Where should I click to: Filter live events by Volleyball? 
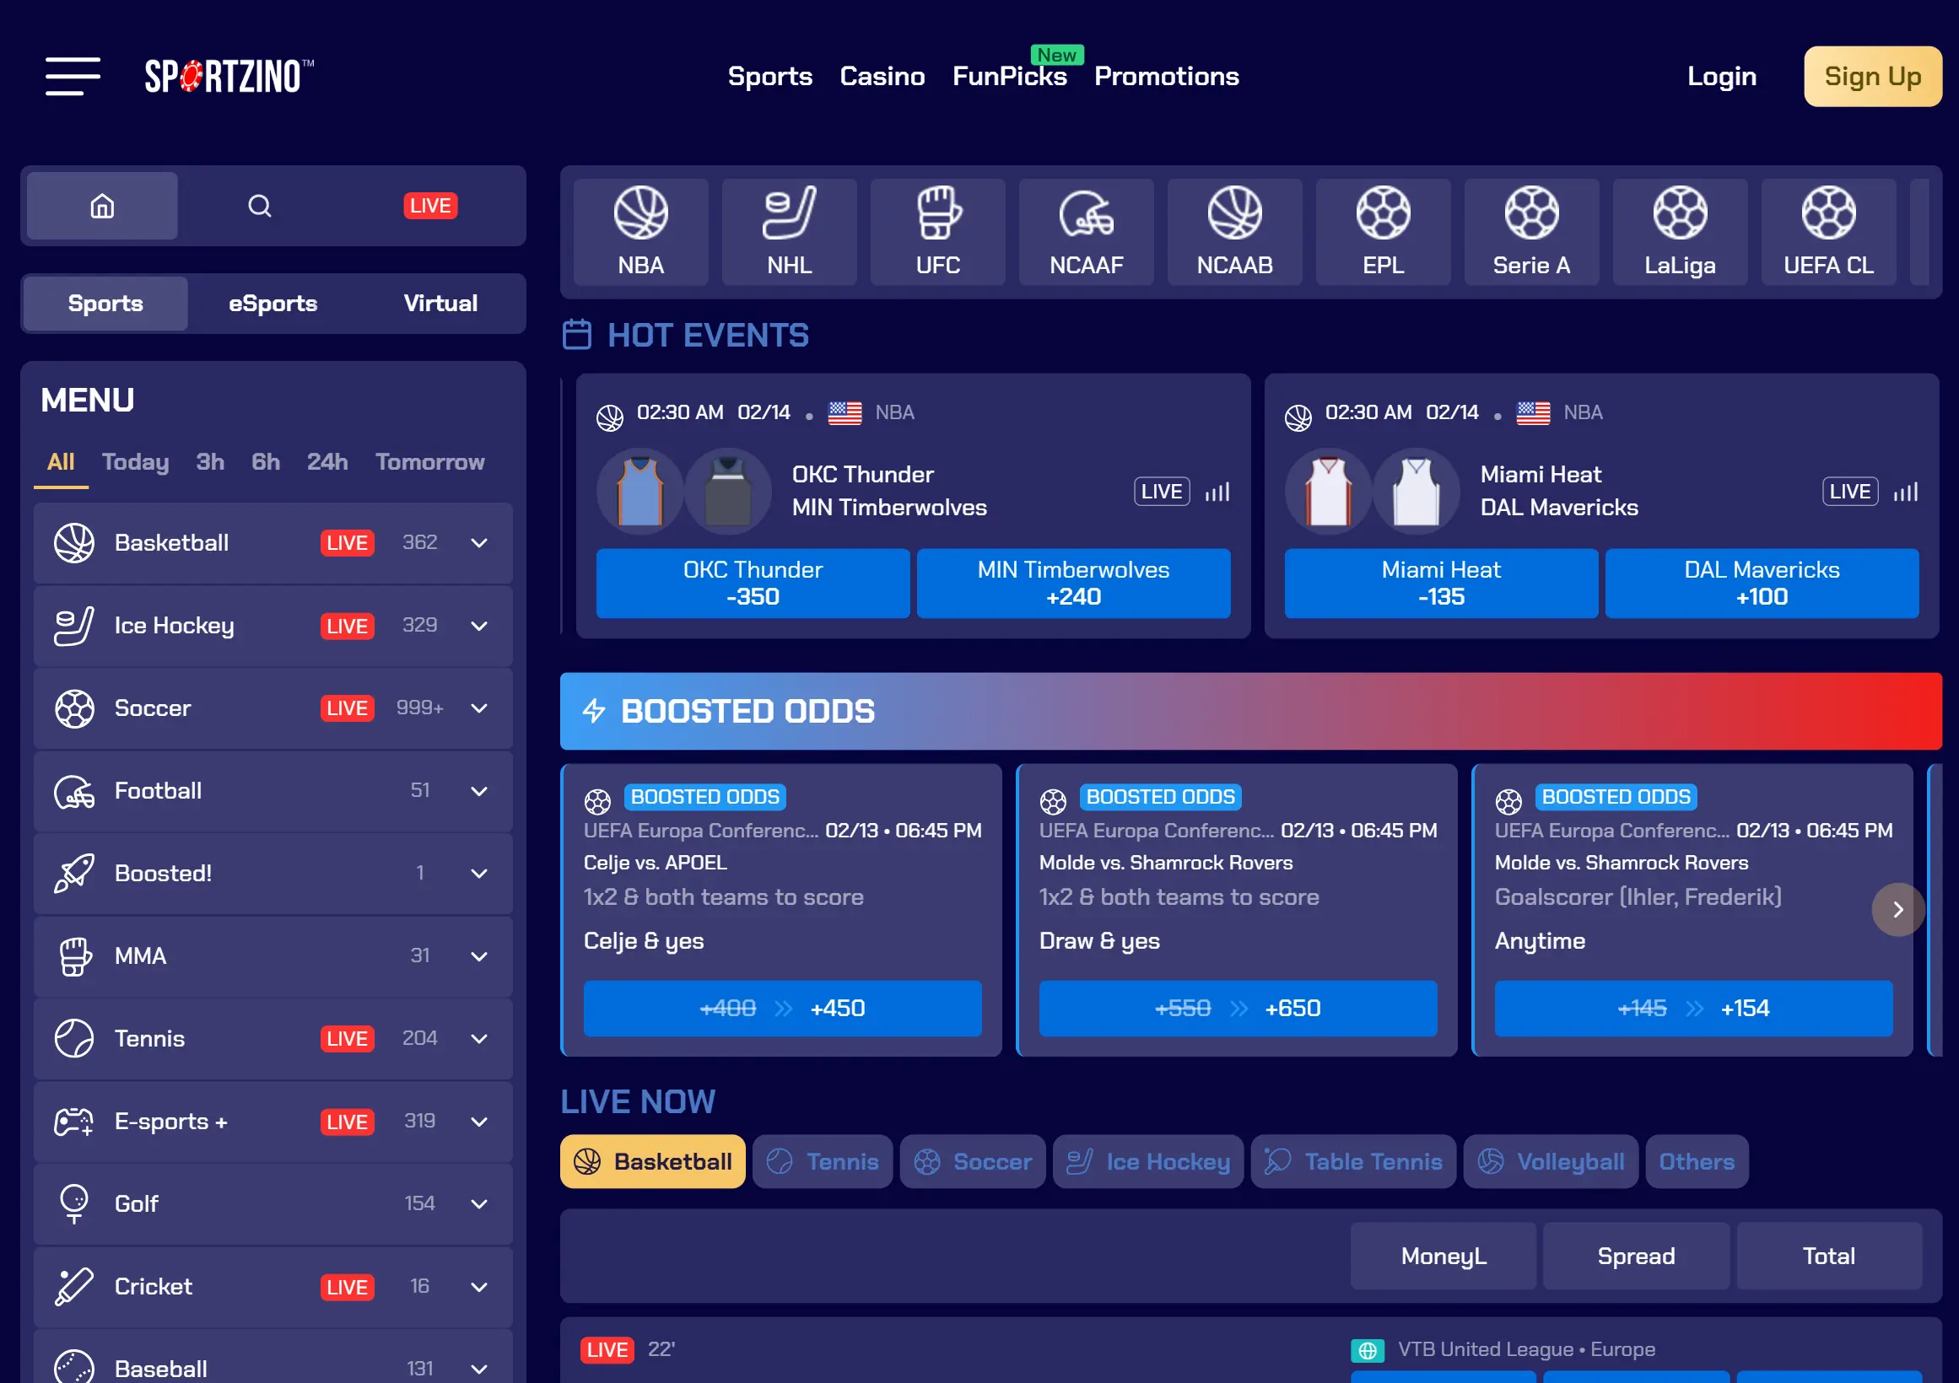[1551, 1161]
